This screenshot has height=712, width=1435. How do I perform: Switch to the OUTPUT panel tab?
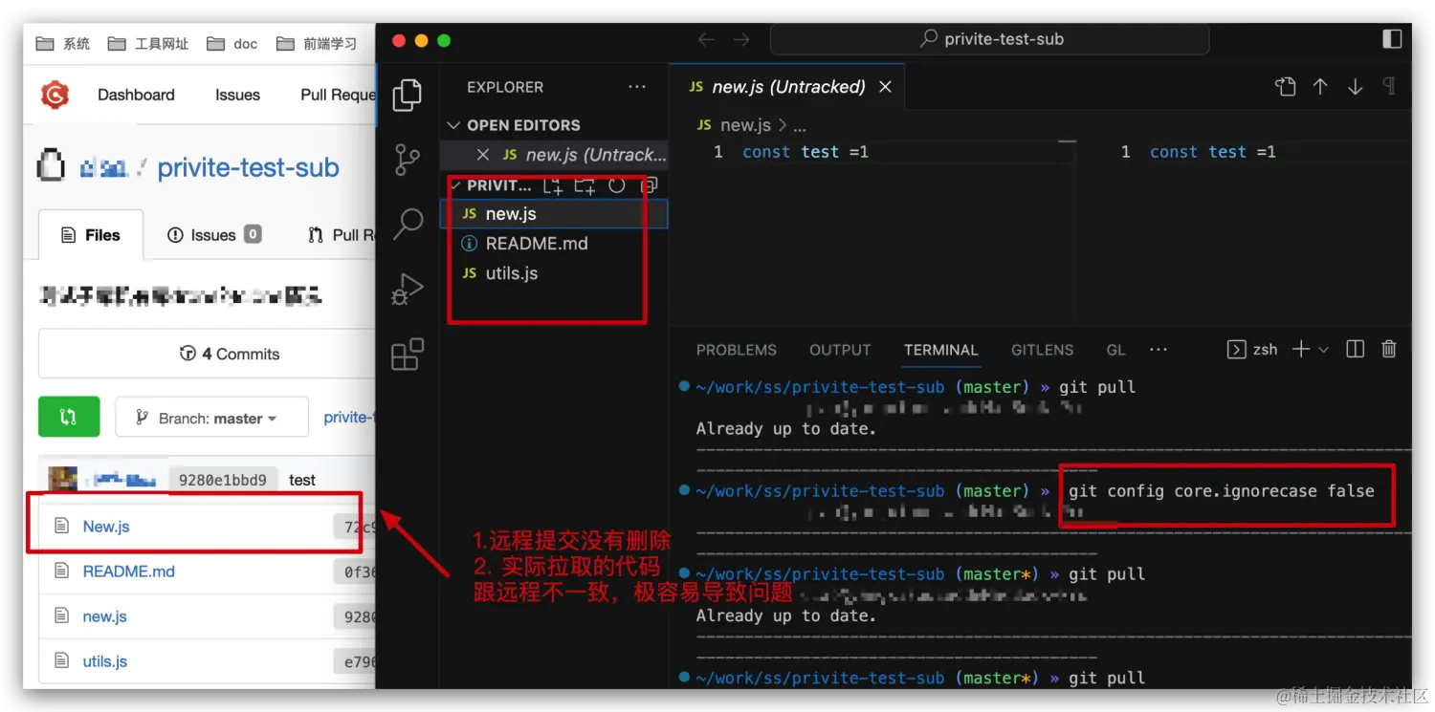click(x=840, y=350)
